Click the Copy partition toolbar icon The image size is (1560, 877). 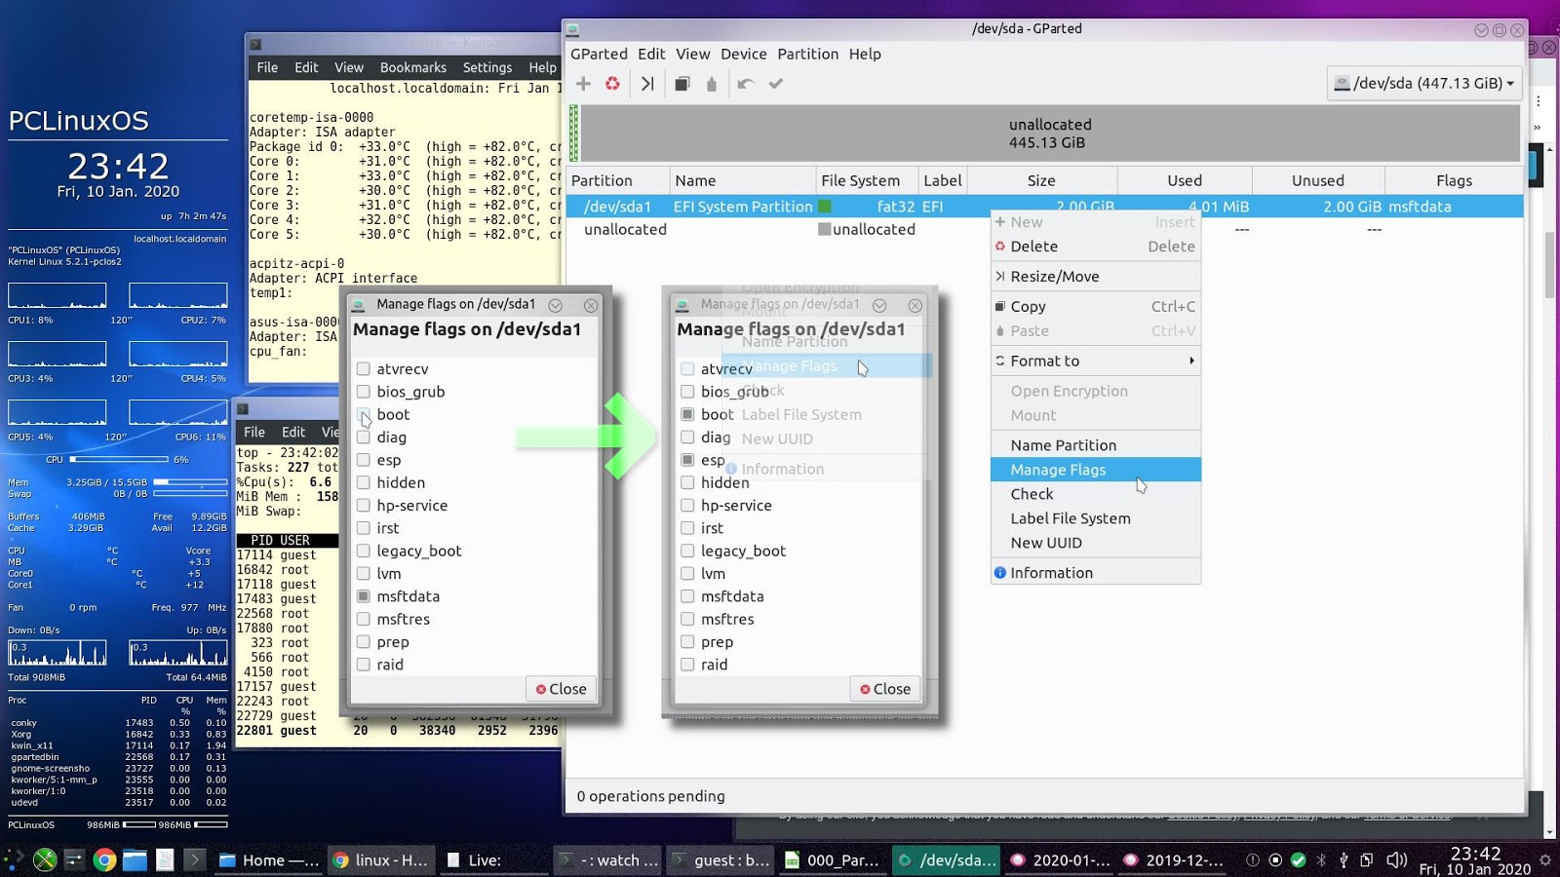click(x=682, y=84)
